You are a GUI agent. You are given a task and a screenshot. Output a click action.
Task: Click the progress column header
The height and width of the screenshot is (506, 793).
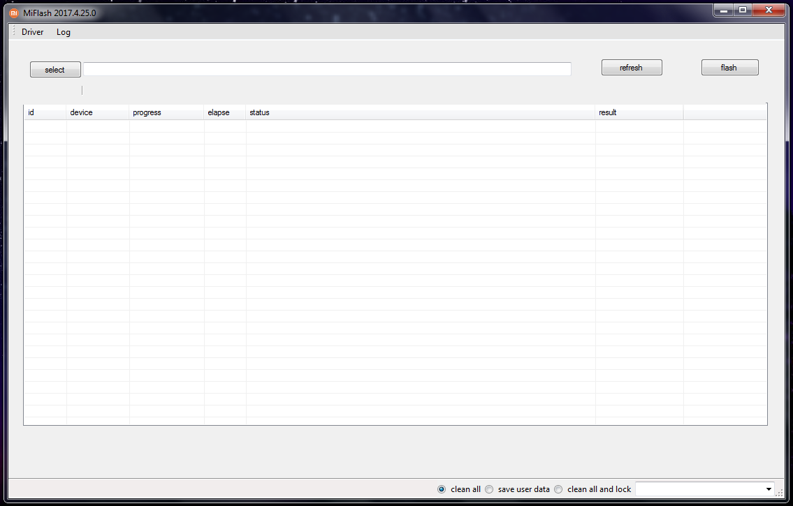pos(166,112)
